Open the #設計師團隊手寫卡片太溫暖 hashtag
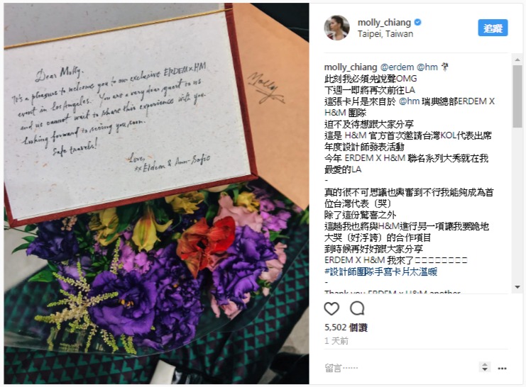 click(x=381, y=271)
